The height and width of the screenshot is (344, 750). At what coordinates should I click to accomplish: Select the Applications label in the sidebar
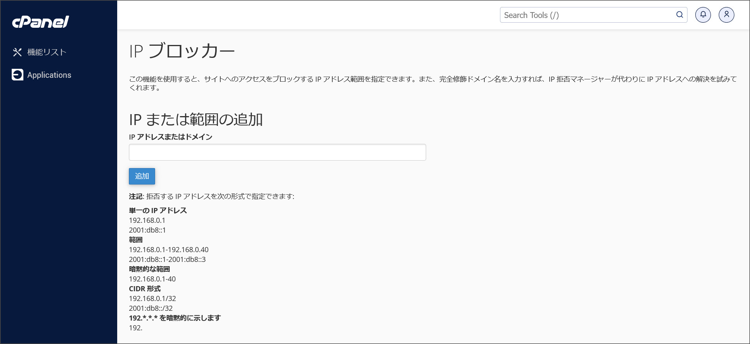[x=49, y=75]
